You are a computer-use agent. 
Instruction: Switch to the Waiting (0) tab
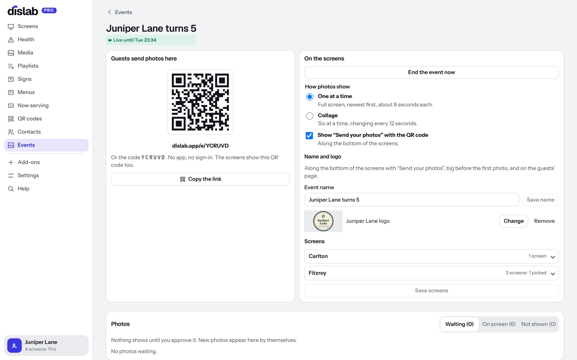[x=459, y=324]
